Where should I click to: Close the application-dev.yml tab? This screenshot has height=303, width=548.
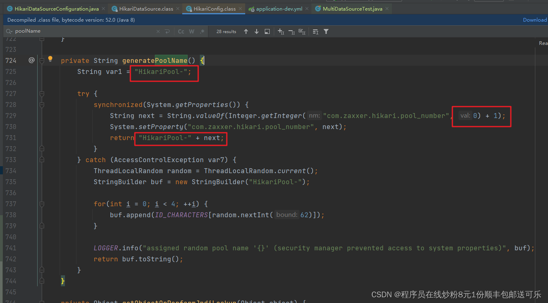(x=306, y=9)
